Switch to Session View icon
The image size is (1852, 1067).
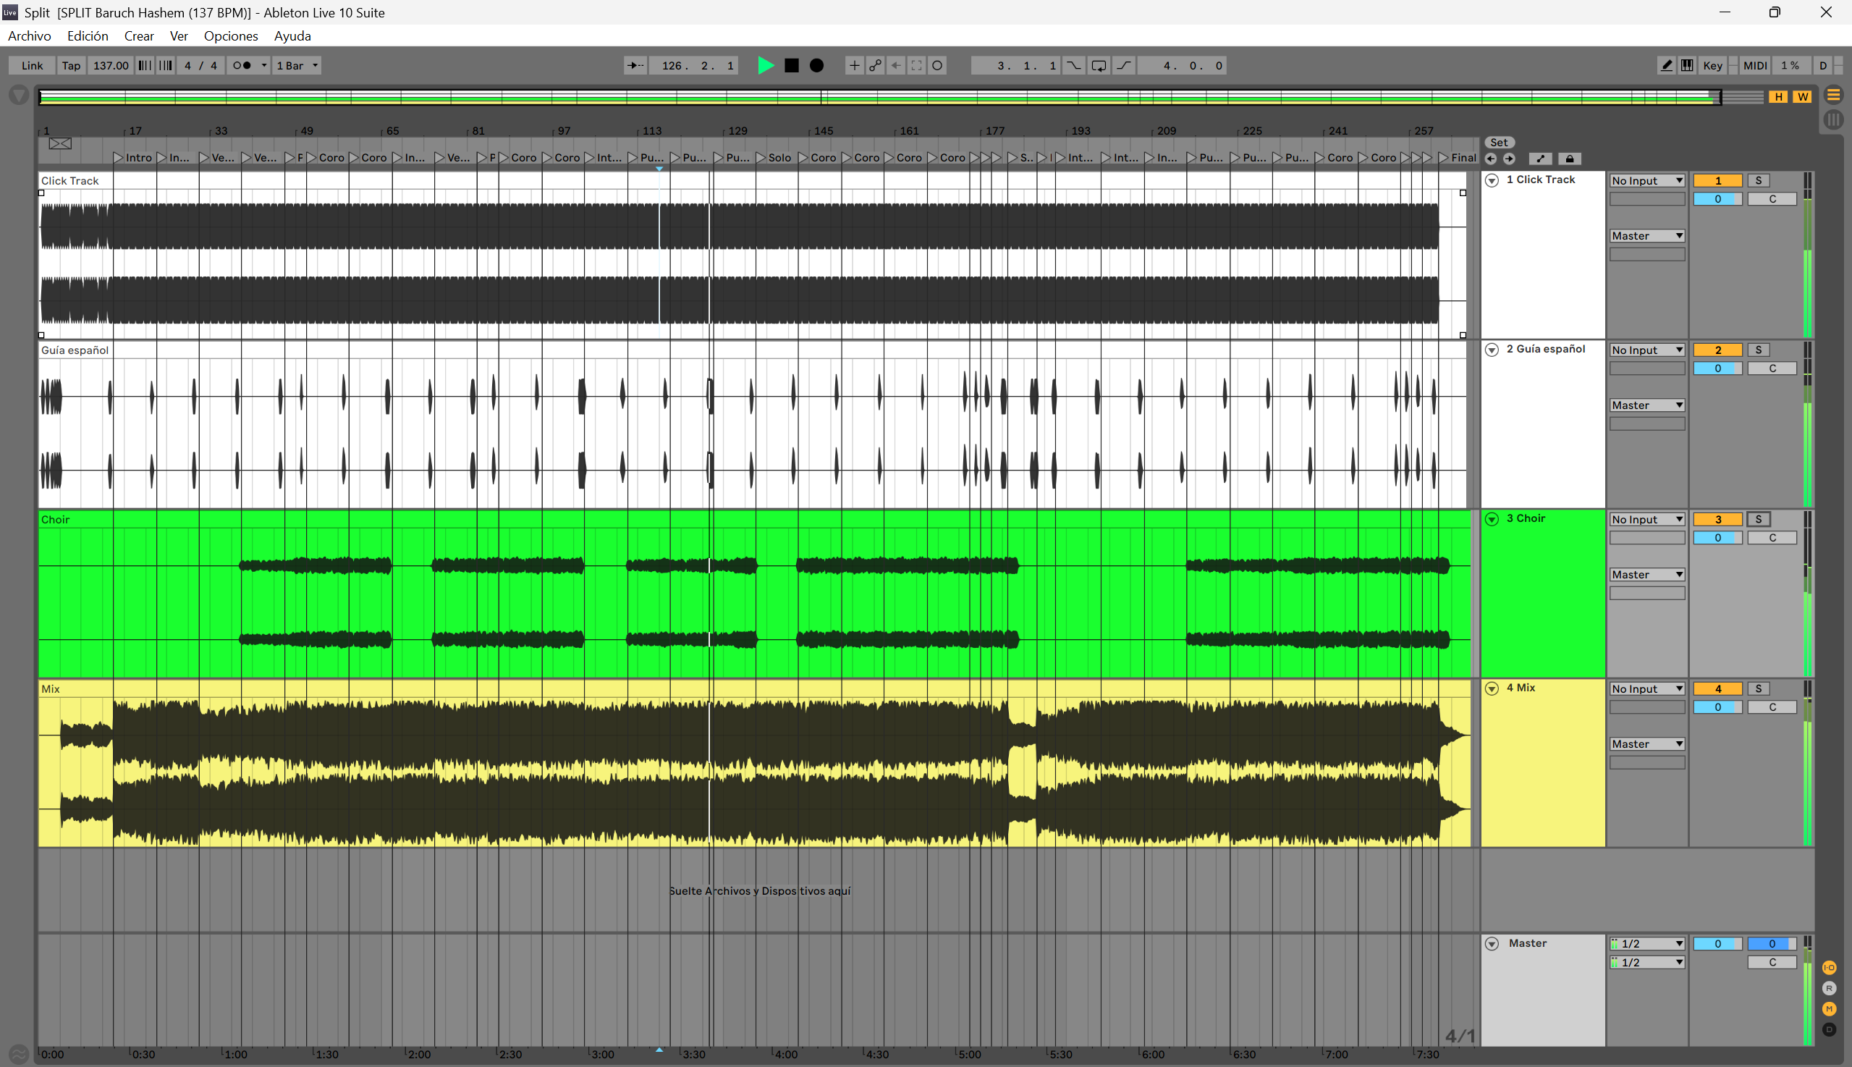coord(1833,119)
